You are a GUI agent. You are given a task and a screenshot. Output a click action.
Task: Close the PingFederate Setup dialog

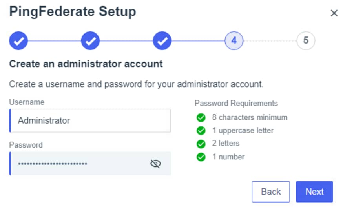pos(334,13)
